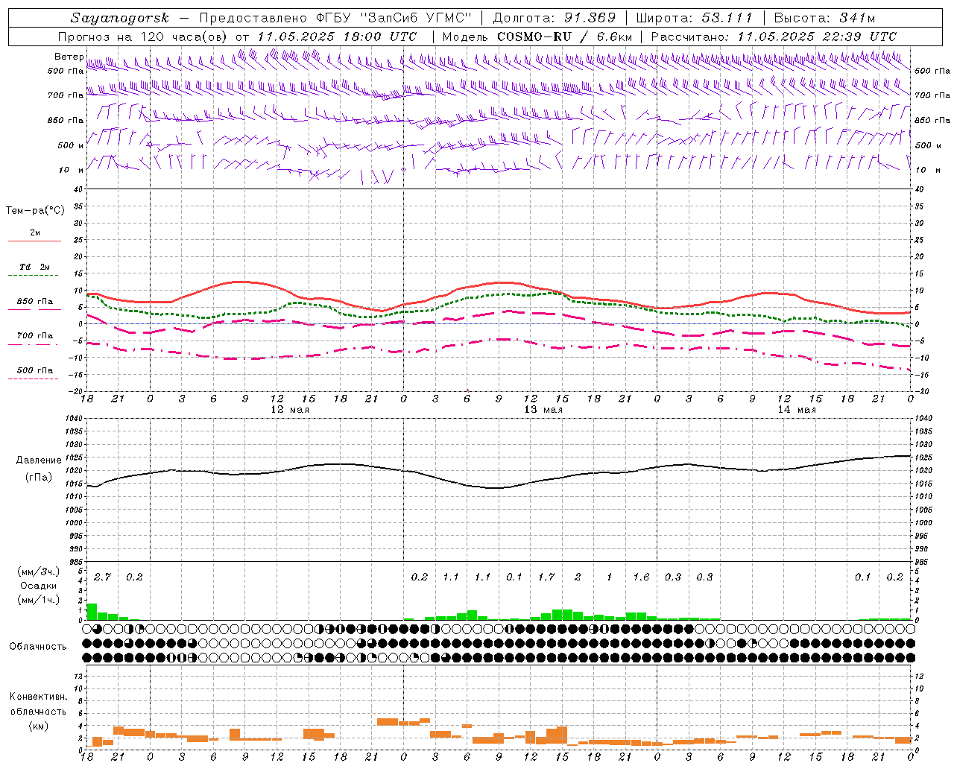Click the "Ветер" wind panel label
954x763 pixels.
pyautogui.click(x=69, y=57)
